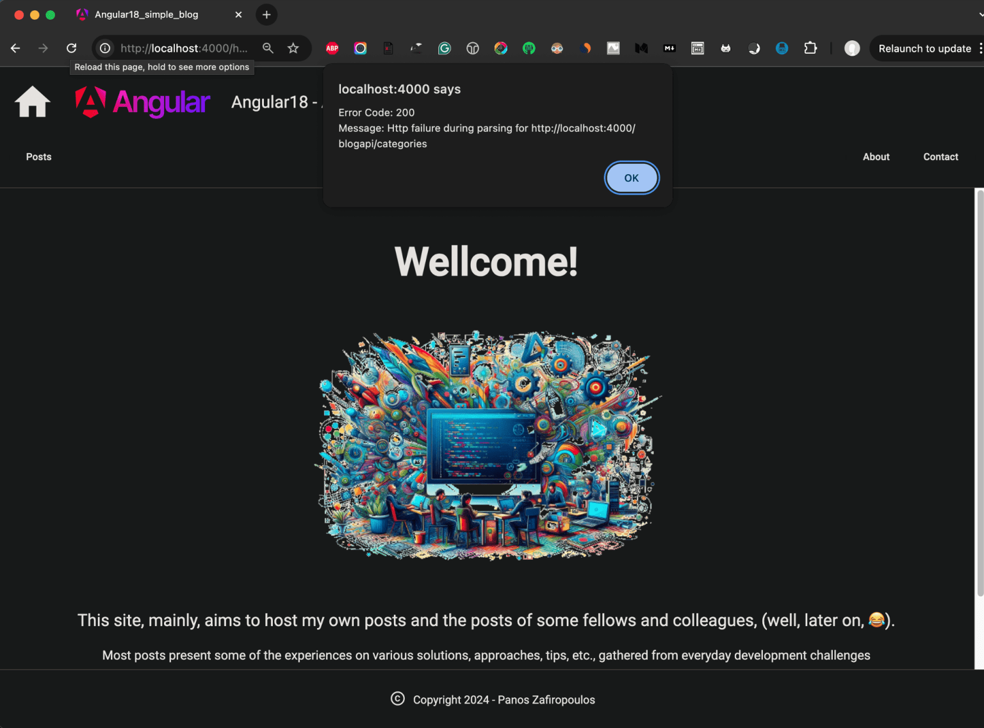Open the Markdown (M↓) extension
Image resolution: width=984 pixels, height=728 pixels.
(669, 48)
